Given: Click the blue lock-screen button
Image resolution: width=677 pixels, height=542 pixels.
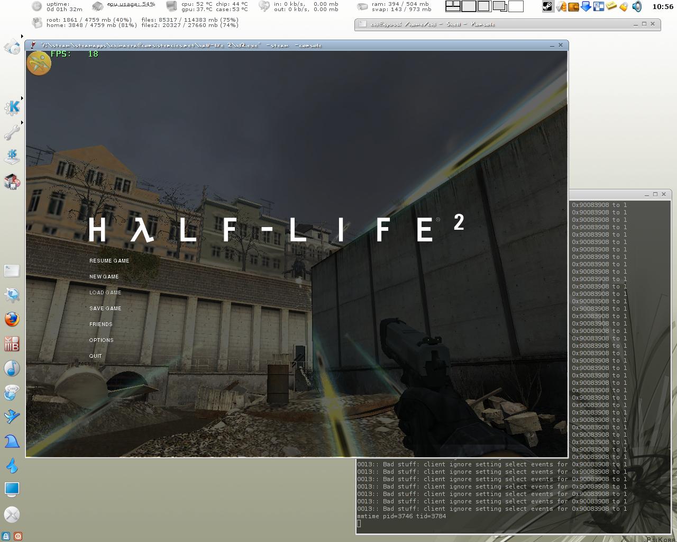Looking at the screenshot, I should point(6,536).
